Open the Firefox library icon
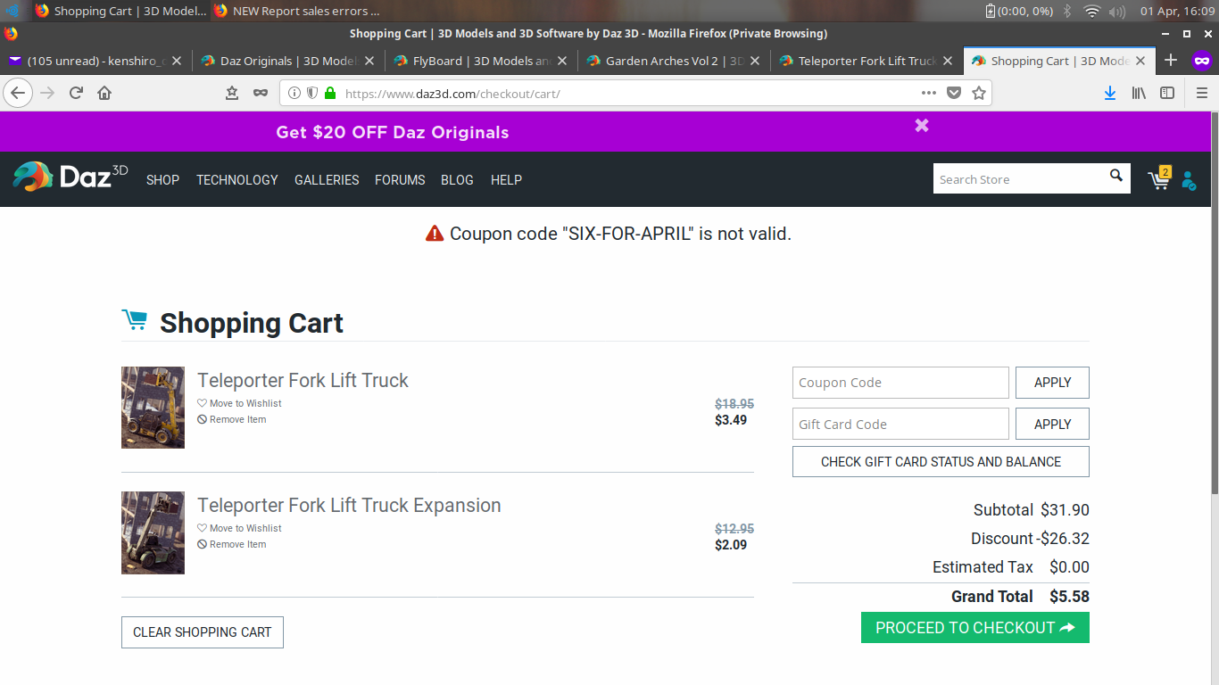The image size is (1219, 685). click(1139, 93)
